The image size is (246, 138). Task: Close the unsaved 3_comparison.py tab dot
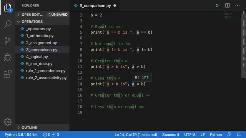point(115,6)
